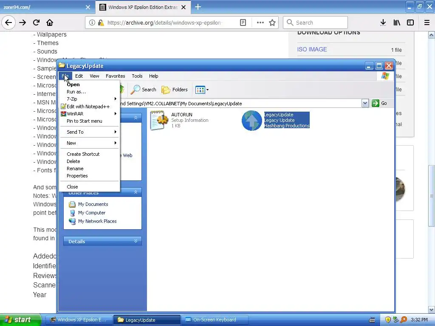
Task: Click browser page scrollbar up arrow
Action: click(x=432, y=35)
